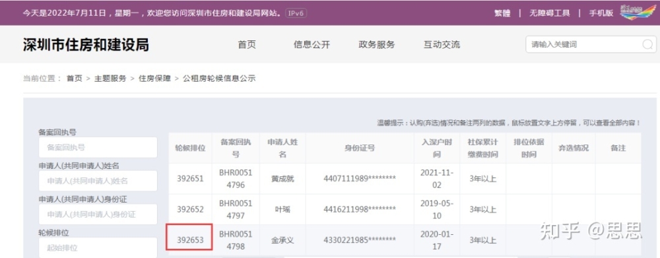
Task: Click the 主题服务 breadcrumb
Action: pos(110,79)
